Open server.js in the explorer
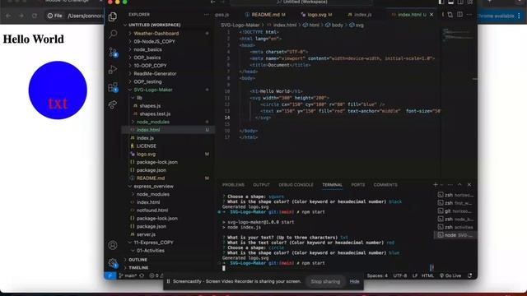Image resolution: width=527 pixels, height=296 pixels. coord(146,234)
